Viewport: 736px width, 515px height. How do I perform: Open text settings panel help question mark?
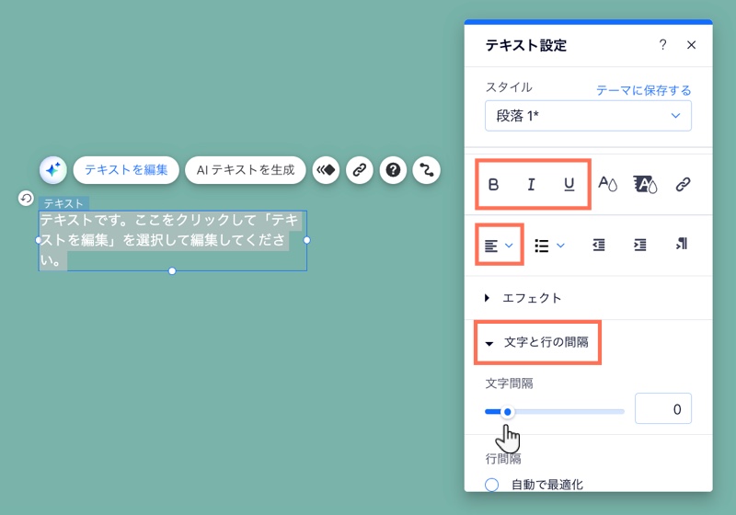(x=662, y=45)
